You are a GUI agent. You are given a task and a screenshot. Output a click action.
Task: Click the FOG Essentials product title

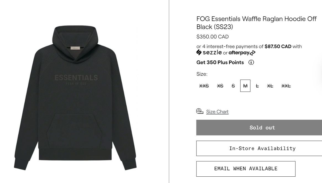point(256,23)
